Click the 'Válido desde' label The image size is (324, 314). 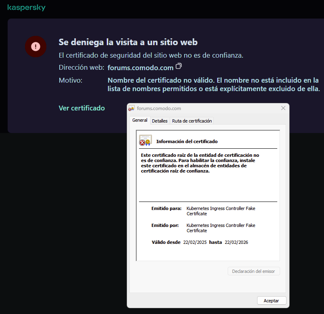166,242
